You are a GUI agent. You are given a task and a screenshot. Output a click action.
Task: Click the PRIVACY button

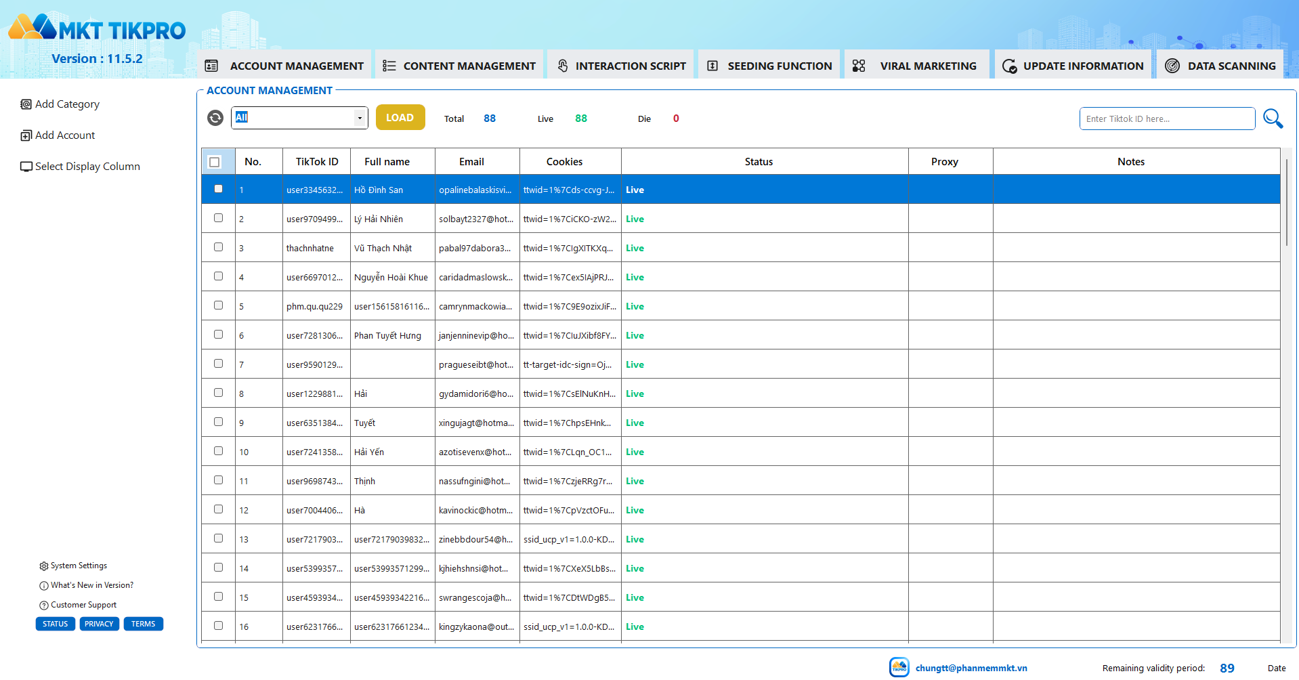(x=100, y=624)
